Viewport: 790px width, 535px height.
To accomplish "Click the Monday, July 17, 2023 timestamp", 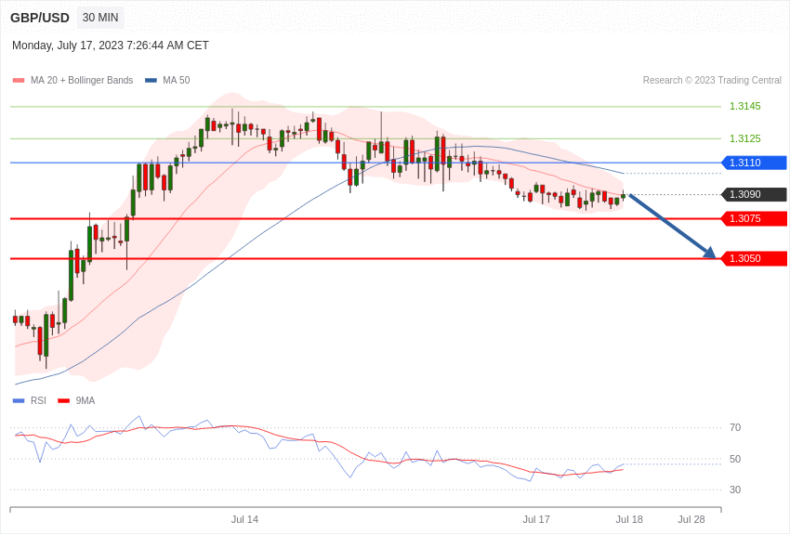I will coord(111,46).
